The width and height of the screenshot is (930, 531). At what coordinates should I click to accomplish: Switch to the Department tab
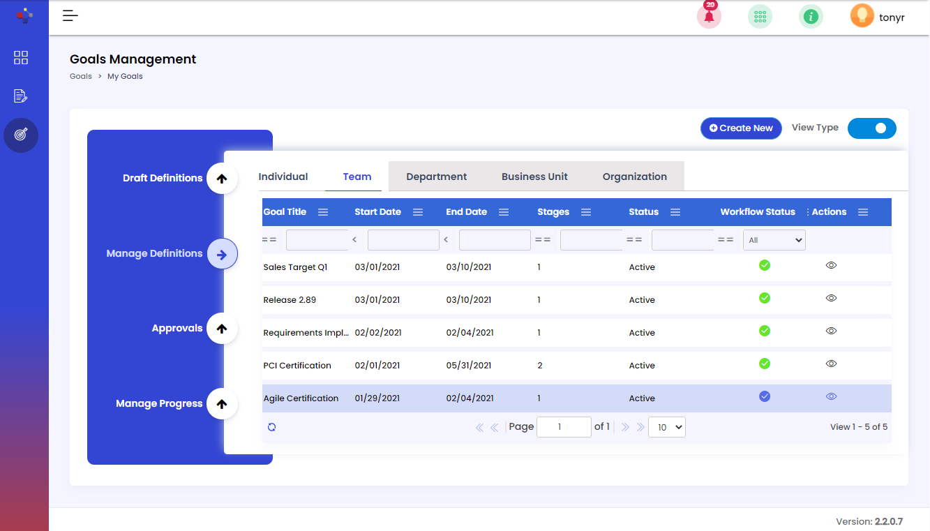coord(436,177)
